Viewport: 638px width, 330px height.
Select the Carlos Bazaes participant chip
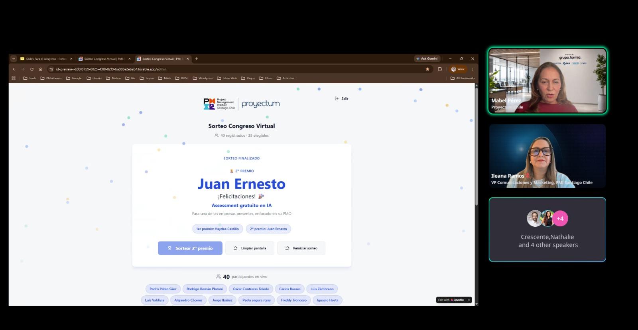tap(290, 289)
